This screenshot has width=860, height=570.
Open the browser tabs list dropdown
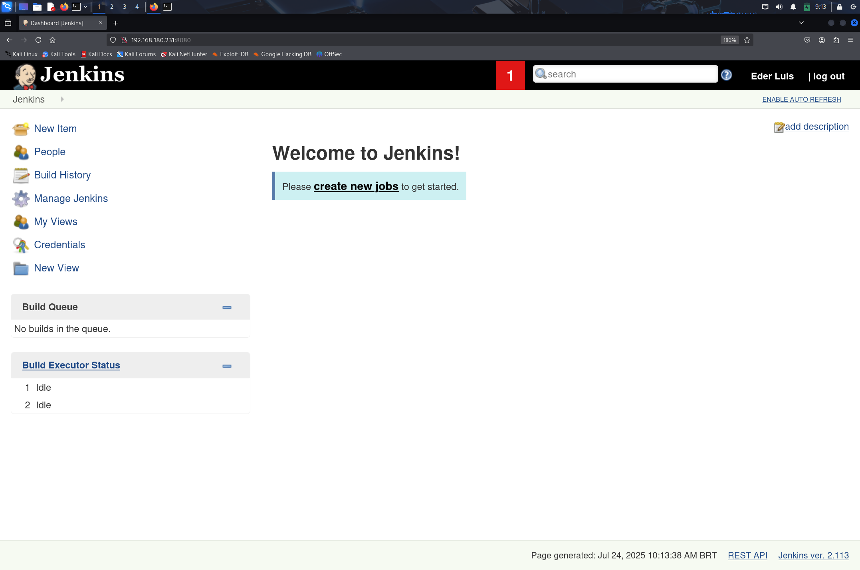click(801, 23)
